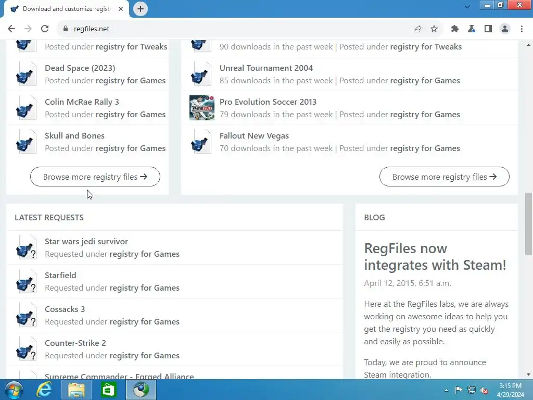533x400 pixels.
Task: Open Starfield request link
Action: click(x=60, y=275)
